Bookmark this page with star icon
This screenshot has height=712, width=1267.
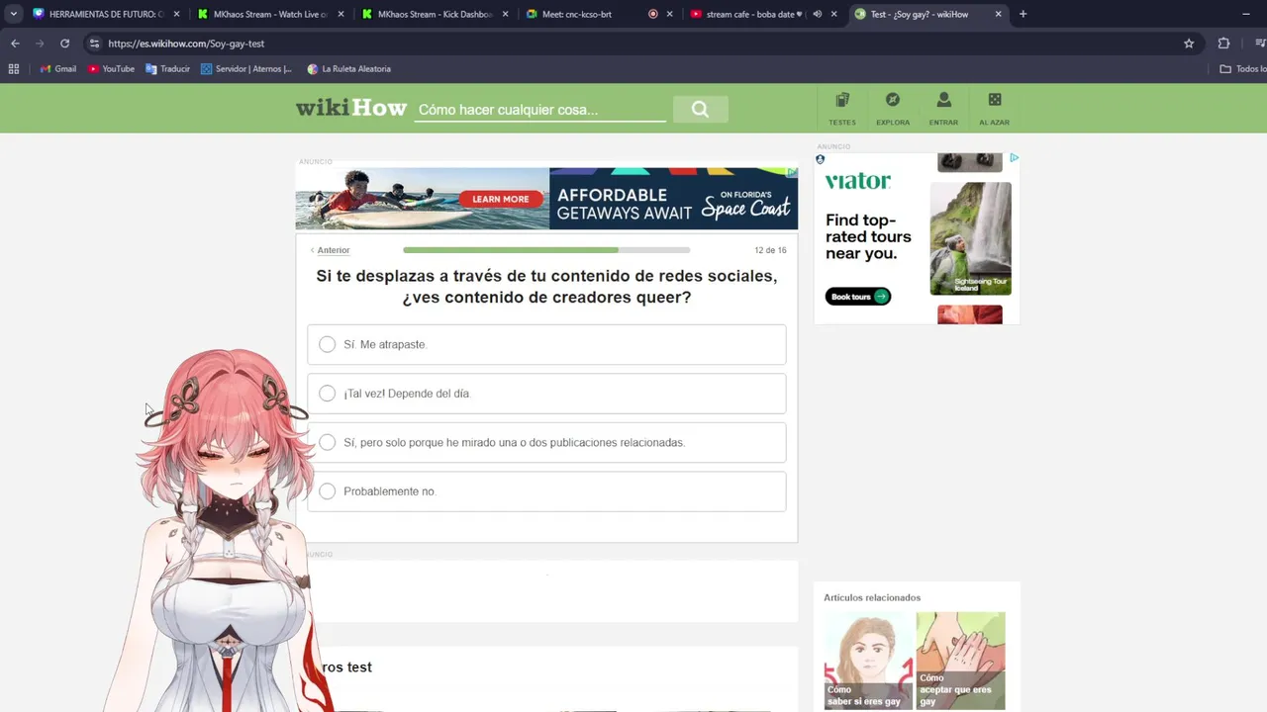pos(1189,44)
